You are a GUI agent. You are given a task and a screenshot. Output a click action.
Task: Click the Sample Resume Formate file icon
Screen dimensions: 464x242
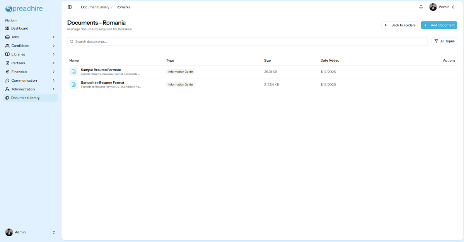click(x=73, y=72)
